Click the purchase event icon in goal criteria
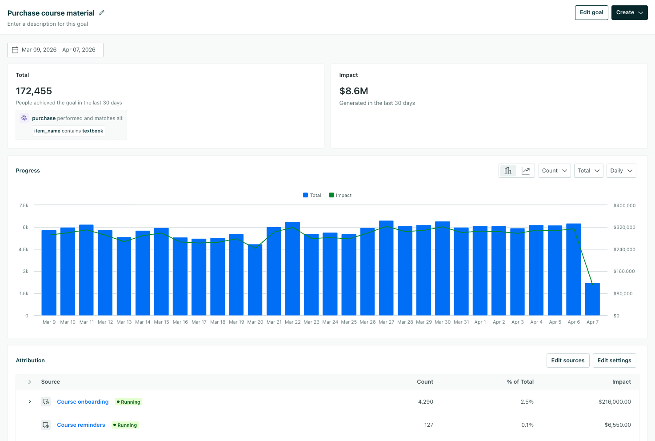 point(24,118)
